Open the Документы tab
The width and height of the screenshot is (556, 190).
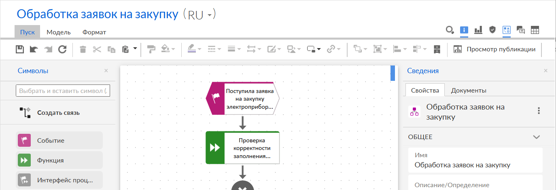[x=469, y=90]
